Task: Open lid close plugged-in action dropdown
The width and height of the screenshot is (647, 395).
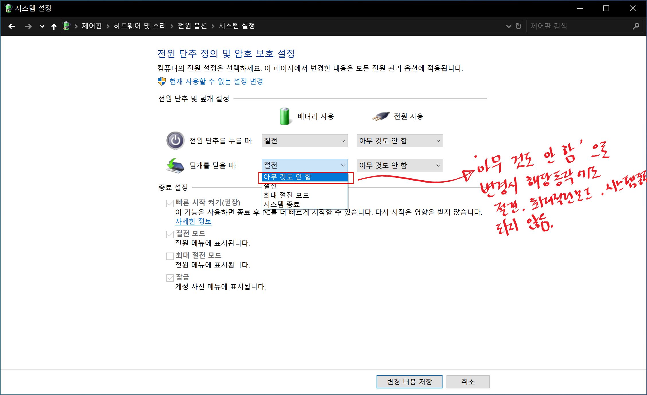Action: (400, 165)
